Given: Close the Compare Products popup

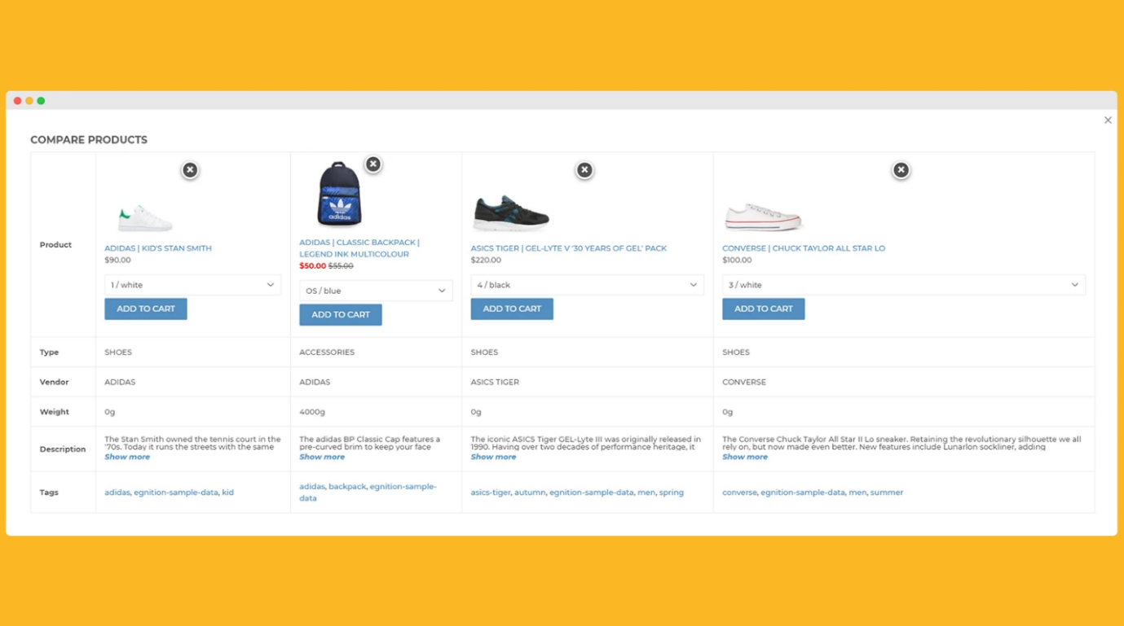Looking at the screenshot, I should [1108, 120].
